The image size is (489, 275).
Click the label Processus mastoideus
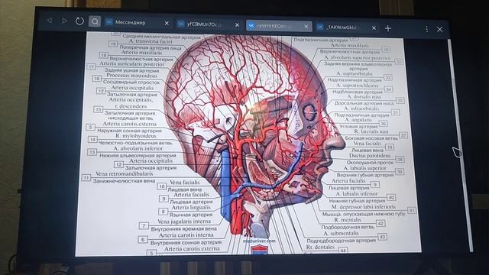[131, 76]
